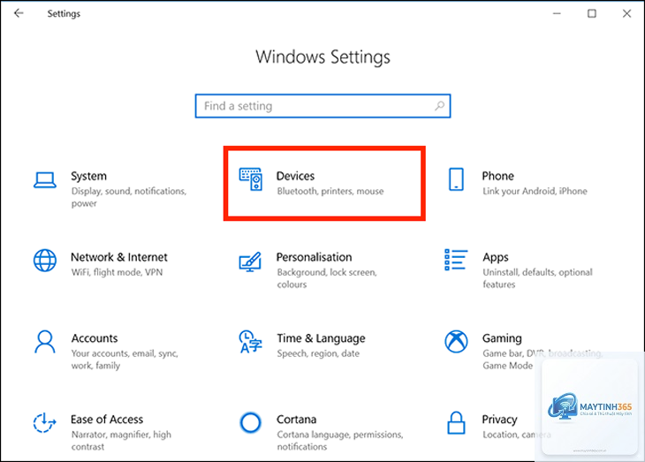Screen dimensions: 645x462
Task: Open the Accounts title
Action: (x=95, y=338)
